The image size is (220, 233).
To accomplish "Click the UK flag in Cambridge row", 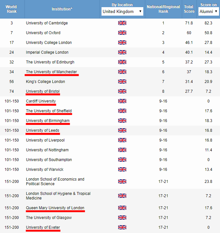I will click(x=122, y=23).
